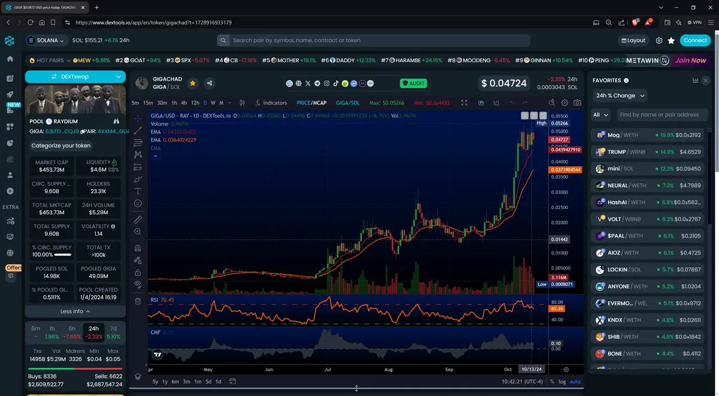Screen dimensions: 719x396
Task: Take a chart snapshot with camera icon
Action: 577,102
